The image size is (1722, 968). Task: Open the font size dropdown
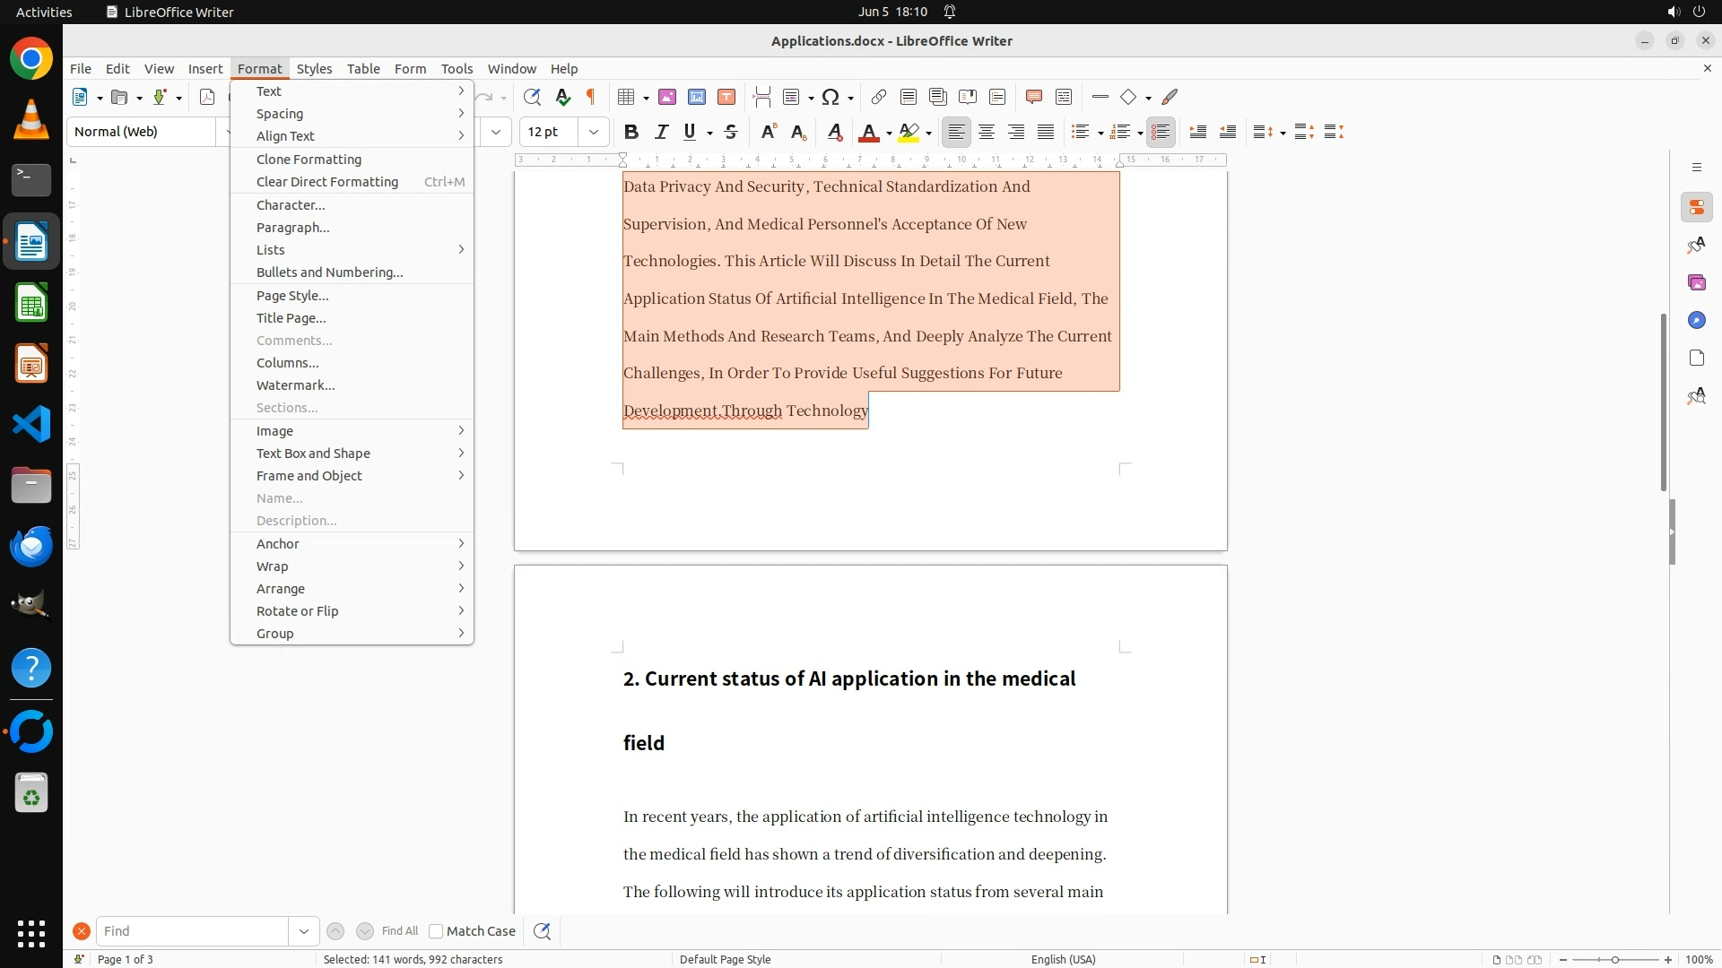pos(593,132)
